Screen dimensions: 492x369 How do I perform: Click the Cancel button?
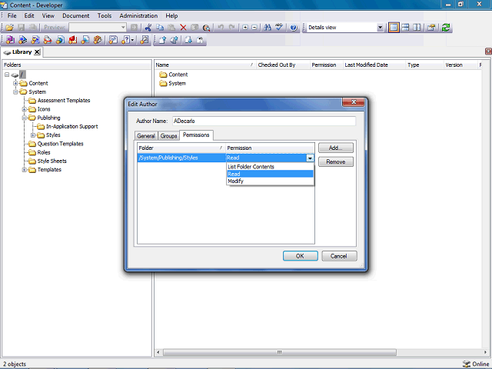point(339,256)
